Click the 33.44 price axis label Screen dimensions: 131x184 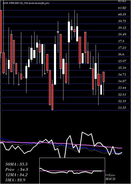click(122, 88)
